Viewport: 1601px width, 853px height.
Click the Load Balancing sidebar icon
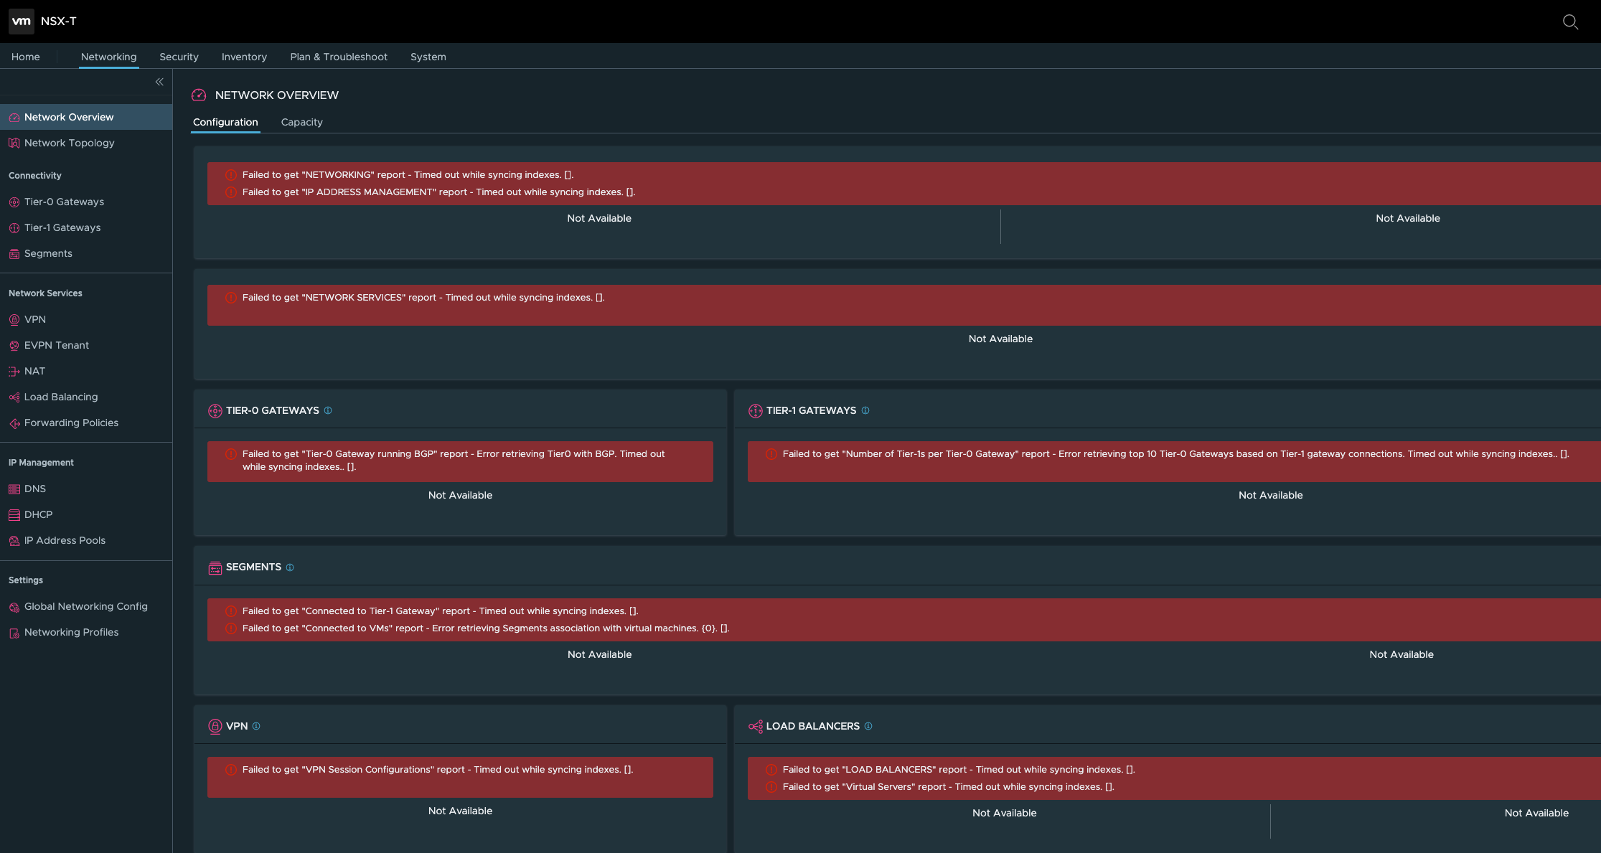14,397
